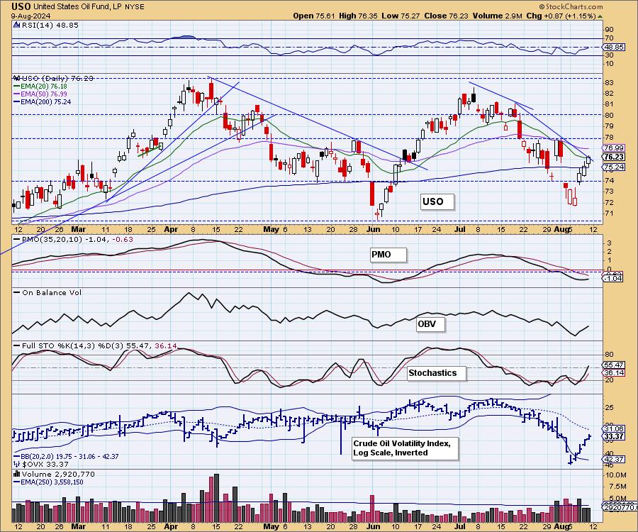638x532 pixels.
Task: Click the USO annotation box on price chart
Action: coord(437,201)
